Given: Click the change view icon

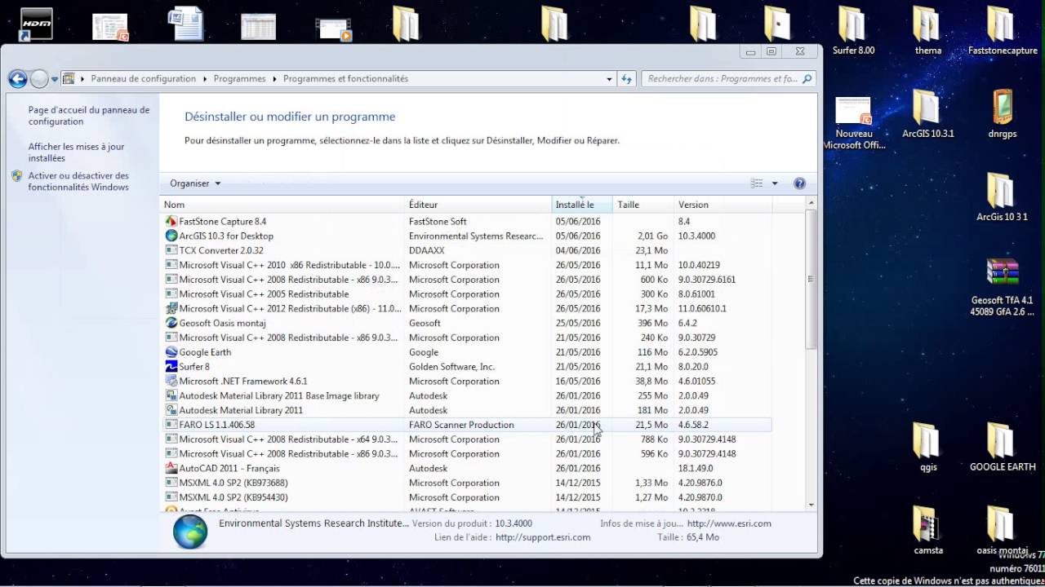Looking at the screenshot, I should (757, 183).
